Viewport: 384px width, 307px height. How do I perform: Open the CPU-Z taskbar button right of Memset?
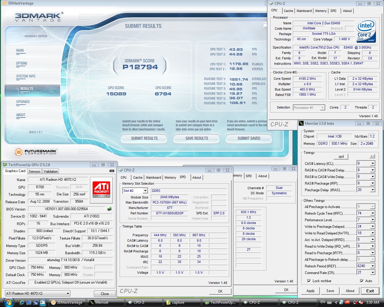[x=144, y=303]
